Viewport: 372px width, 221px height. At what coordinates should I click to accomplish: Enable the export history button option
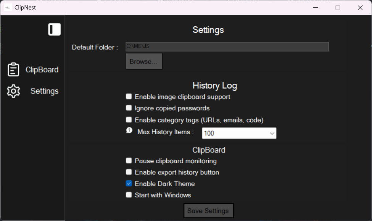129,172
